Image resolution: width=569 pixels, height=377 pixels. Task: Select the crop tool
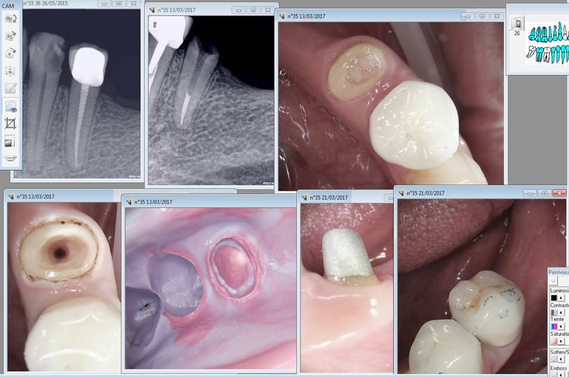coord(10,124)
